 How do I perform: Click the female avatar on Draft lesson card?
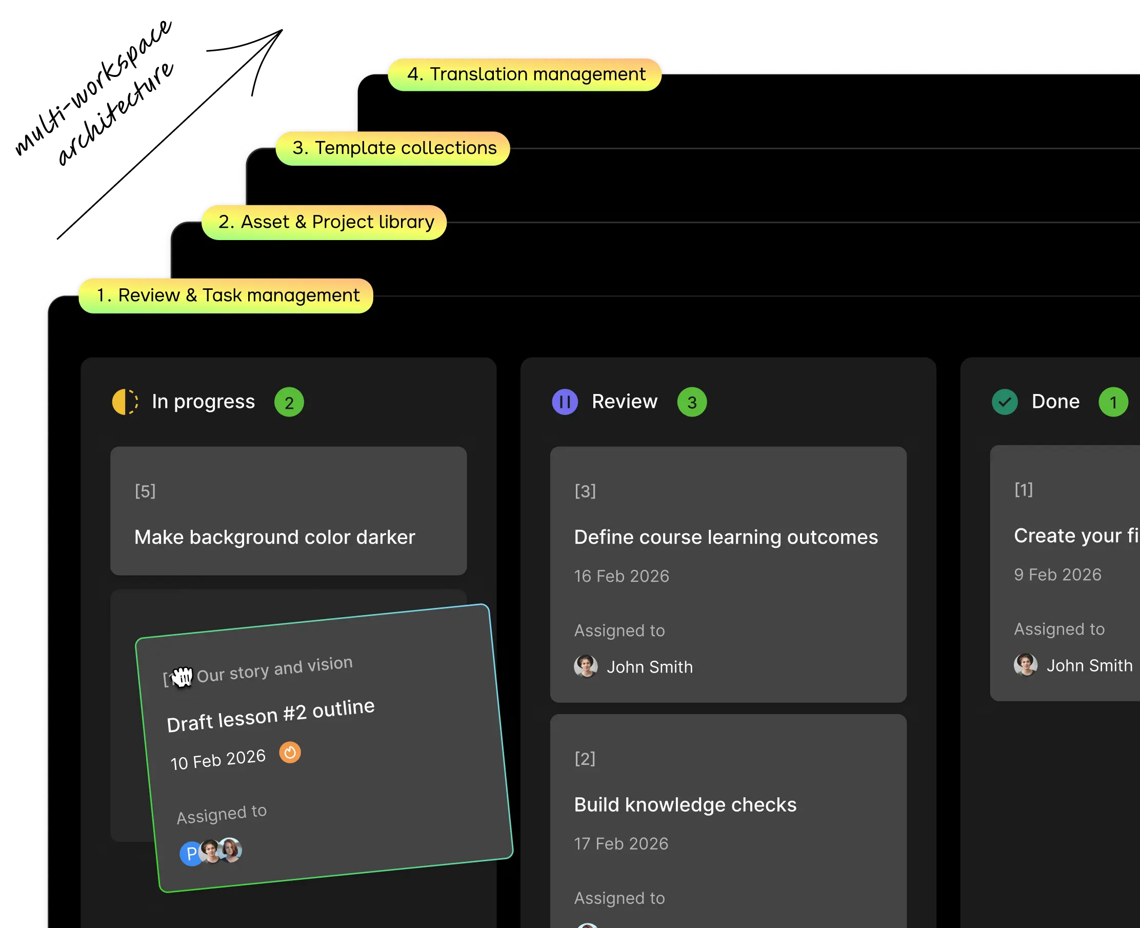231,850
